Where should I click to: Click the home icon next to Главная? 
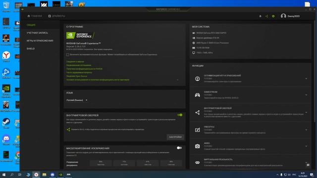pos(29,16)
